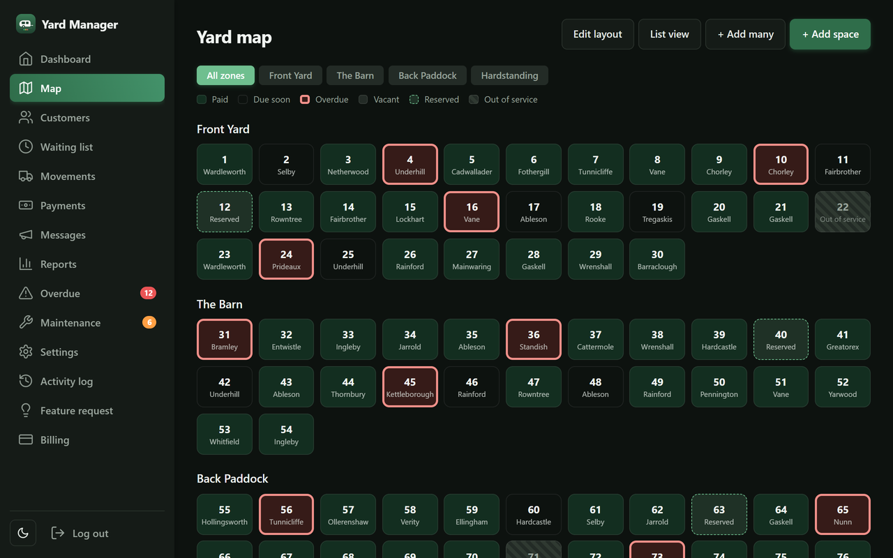Viewport: 893px width, 558px height.
Task: Open overdue space 31 Bramley
Action: tap(225, 340)
